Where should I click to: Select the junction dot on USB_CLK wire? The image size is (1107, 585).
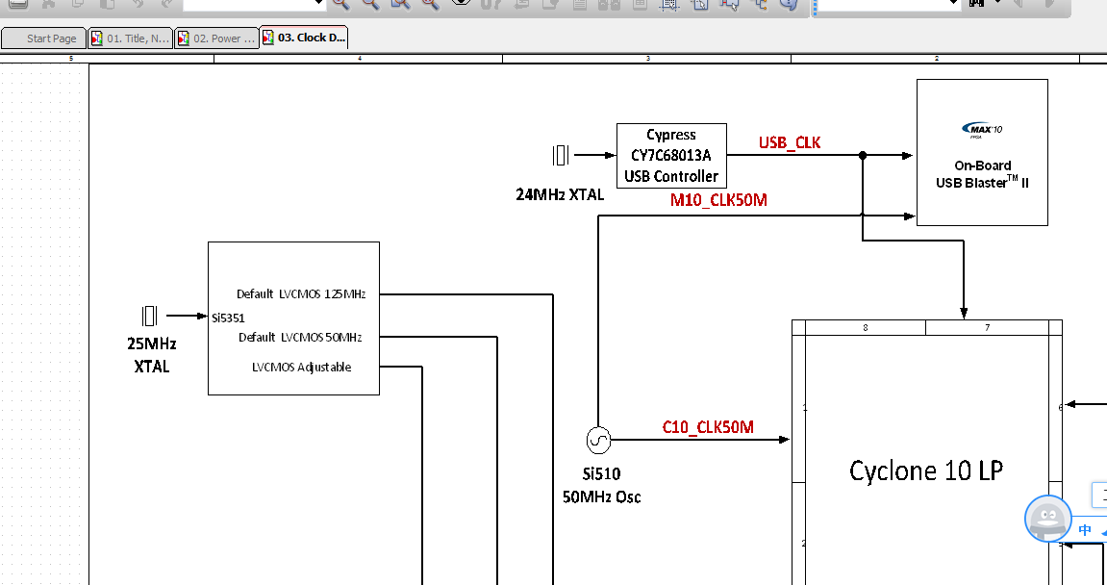[x=862, y=155]
